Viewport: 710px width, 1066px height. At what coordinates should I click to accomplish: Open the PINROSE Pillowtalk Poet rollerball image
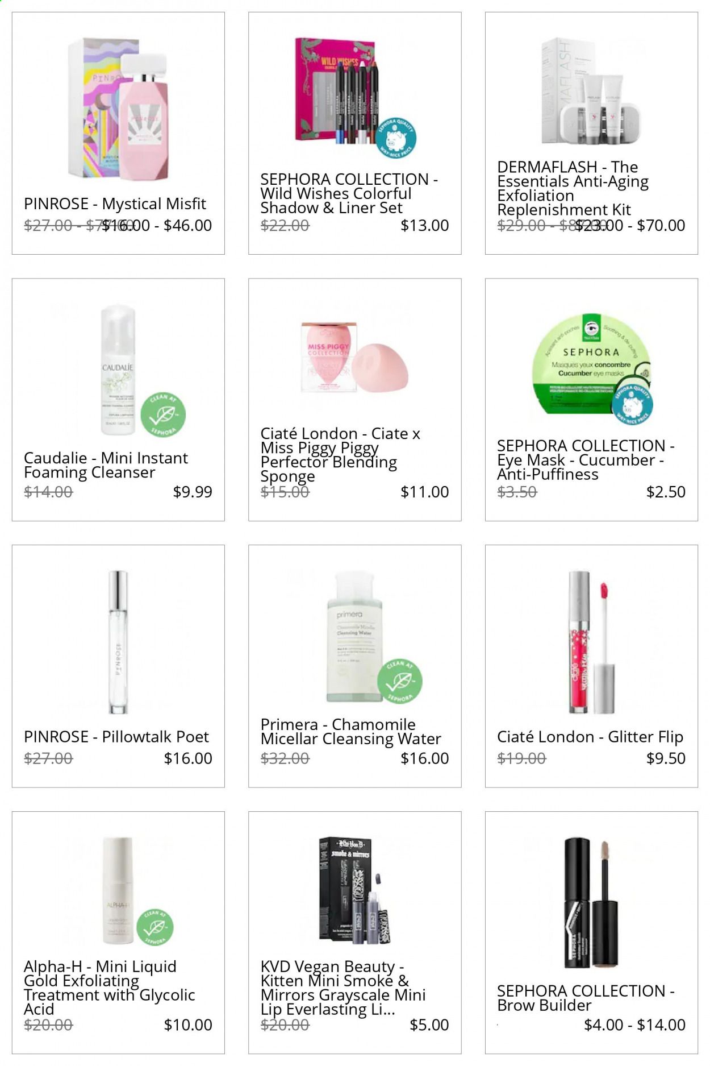pyautogui.click(x=118, y=642)
